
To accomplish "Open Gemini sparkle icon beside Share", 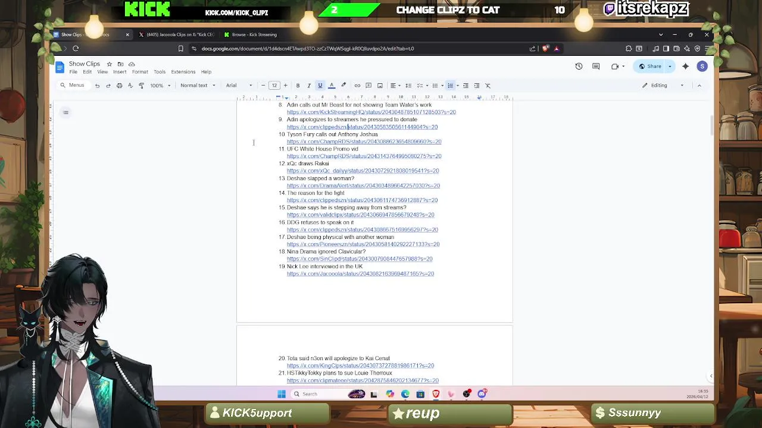I will click(x=685, y=67).
